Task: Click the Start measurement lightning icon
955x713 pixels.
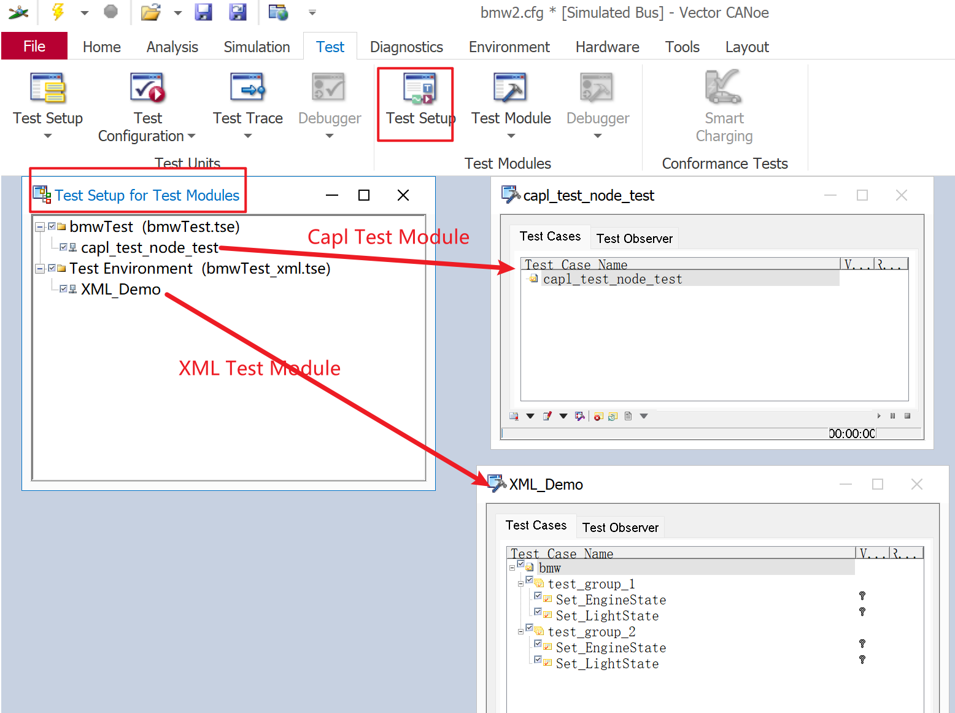Action: click(x=58, y=12)
